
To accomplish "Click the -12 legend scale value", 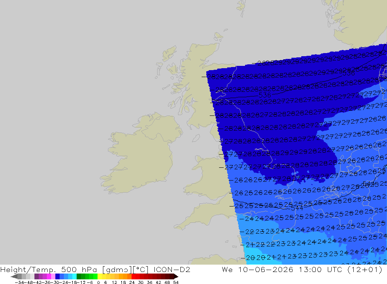I will [x=81, y=282].
